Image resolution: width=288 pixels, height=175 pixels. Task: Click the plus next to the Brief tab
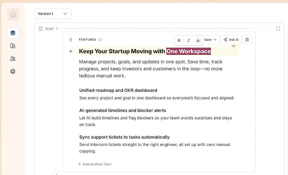57,29
